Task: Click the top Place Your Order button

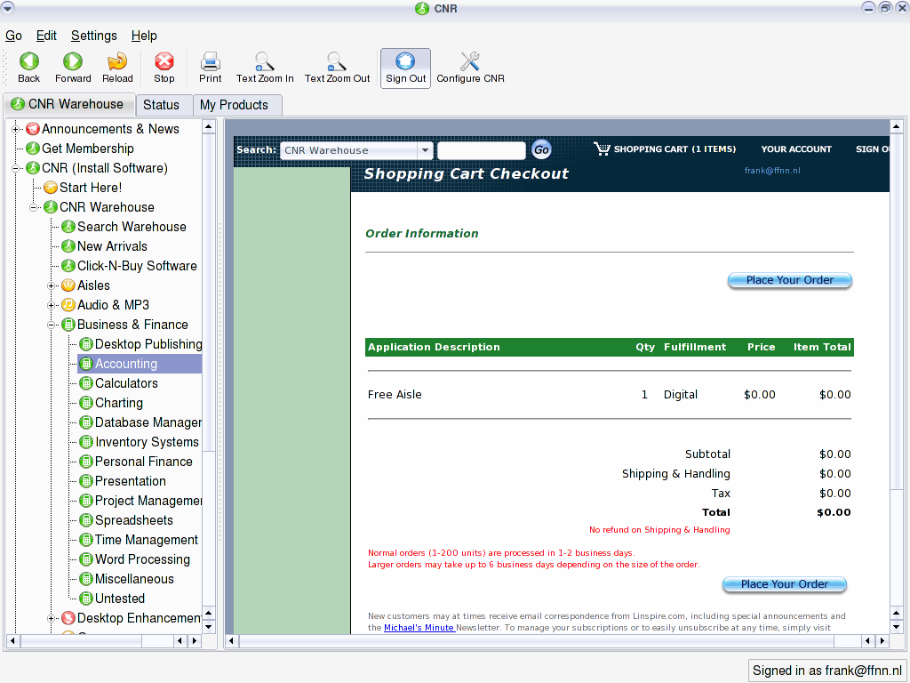Action: click(x=790, y=280)
